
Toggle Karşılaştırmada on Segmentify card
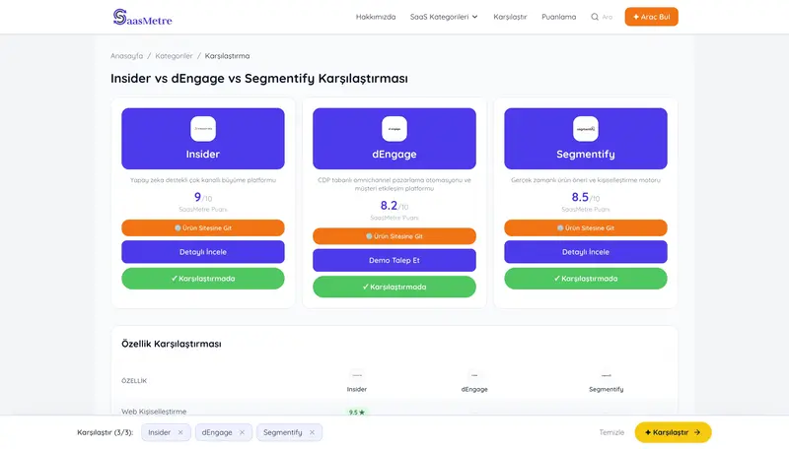[x=586, y=279]
